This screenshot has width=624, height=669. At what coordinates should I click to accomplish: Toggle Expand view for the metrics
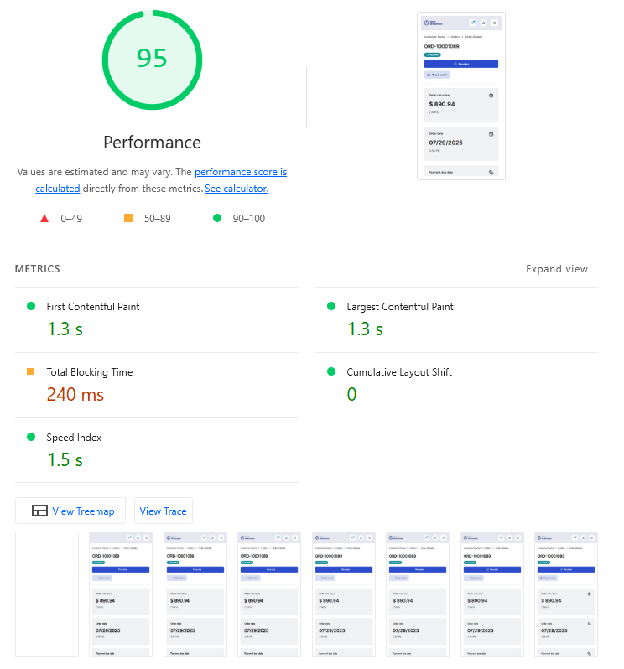pos(556,269)
